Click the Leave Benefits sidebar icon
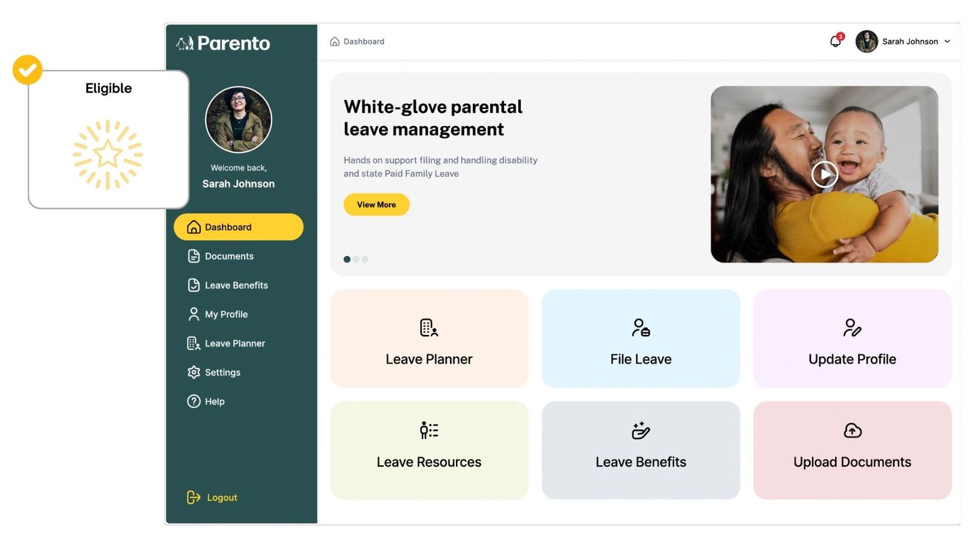The image size is (974, 548). 194,285
